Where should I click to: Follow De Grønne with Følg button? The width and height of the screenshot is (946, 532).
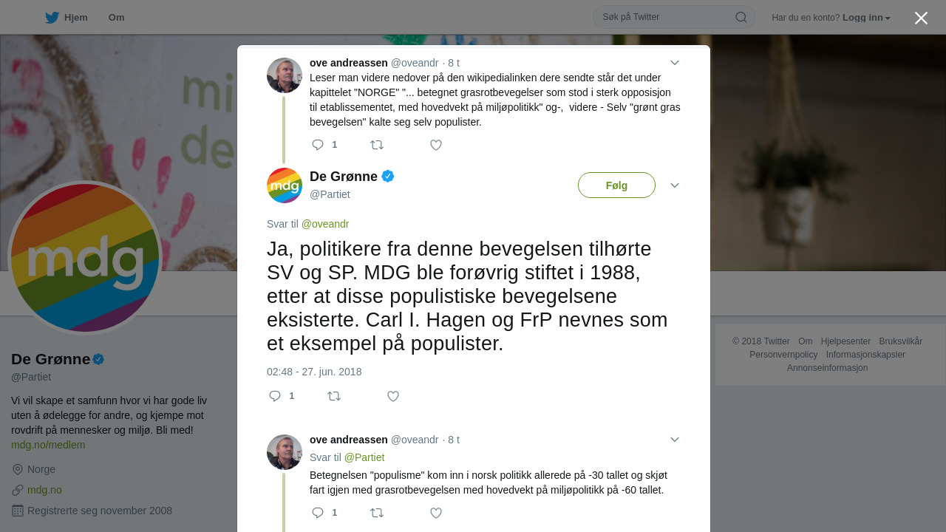(x=616, y=185)
